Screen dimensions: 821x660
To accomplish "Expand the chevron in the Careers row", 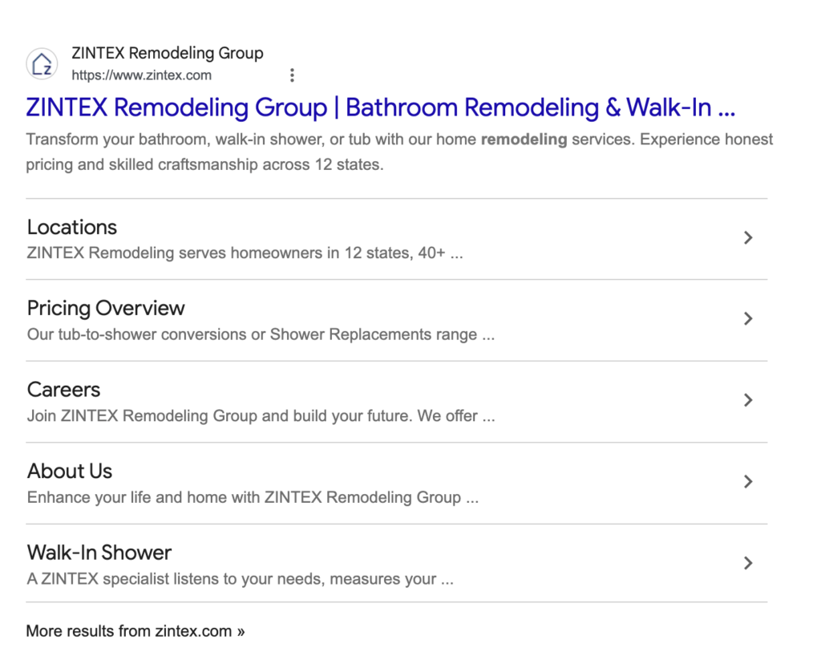I will click(748, 400).
